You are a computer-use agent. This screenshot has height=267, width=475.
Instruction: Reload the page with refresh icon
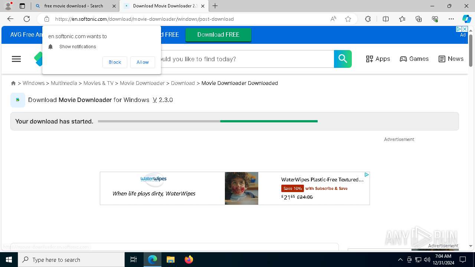tap(27, 19)
